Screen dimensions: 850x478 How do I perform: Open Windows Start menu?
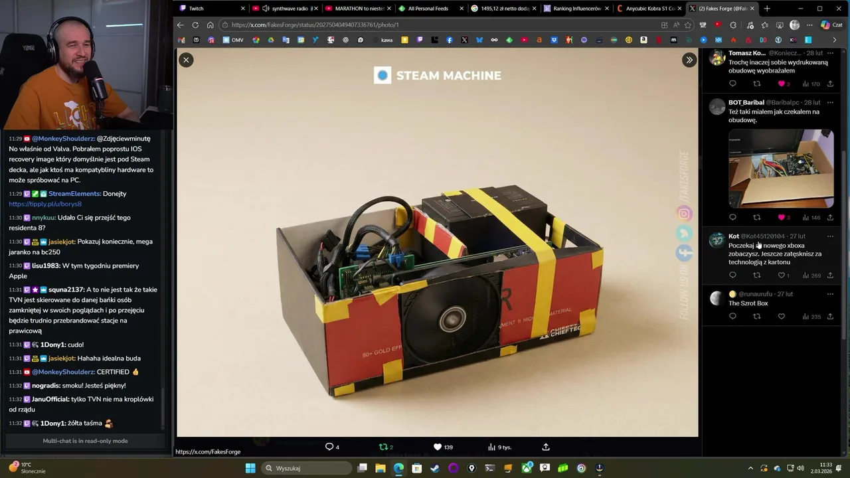point(250,468)
